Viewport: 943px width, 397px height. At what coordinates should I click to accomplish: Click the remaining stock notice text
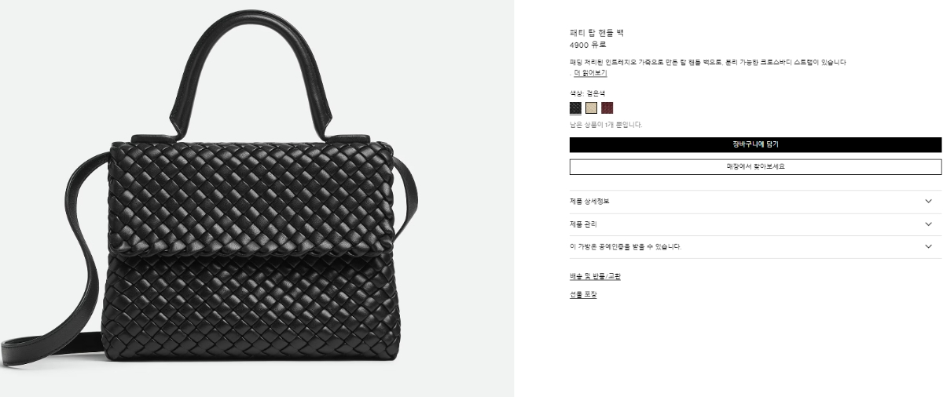coord(606,125)
